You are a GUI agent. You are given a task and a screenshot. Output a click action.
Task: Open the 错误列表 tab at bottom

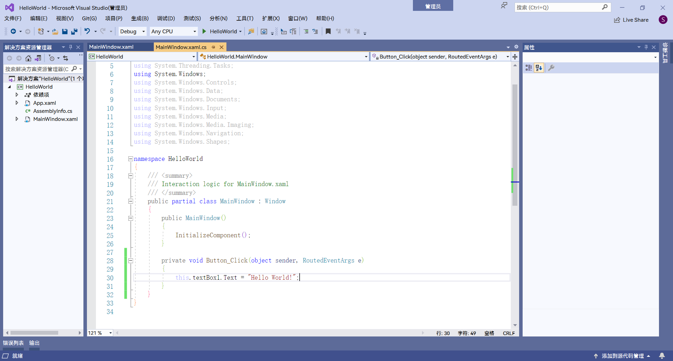(13, 343)
